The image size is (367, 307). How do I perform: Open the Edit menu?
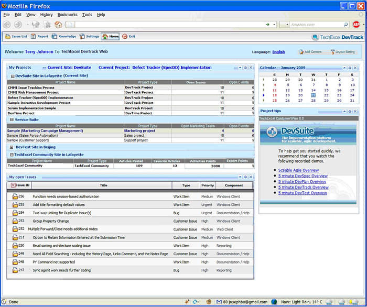18,15
